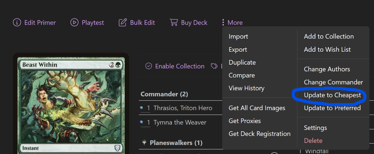374x154 pixels.
Task: Click the Playtest play icon
Action: (x=74, y=23)
